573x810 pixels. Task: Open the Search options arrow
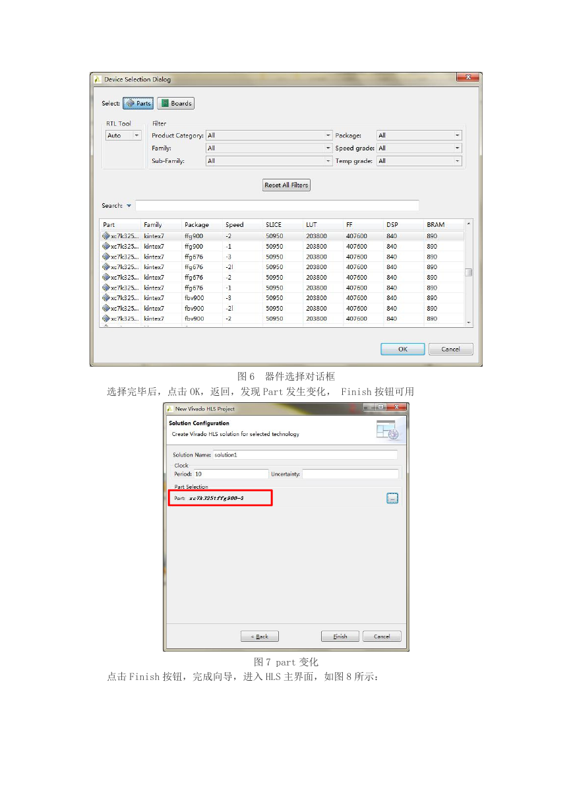[x=129, y=206]
